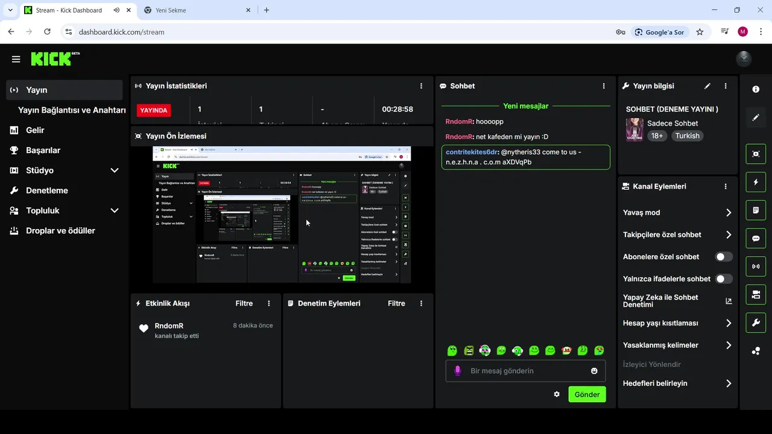Click the red YAYINDA live badge
Image resolution: width=772 pixels, height=434 pixels.
tap(154, 110)
